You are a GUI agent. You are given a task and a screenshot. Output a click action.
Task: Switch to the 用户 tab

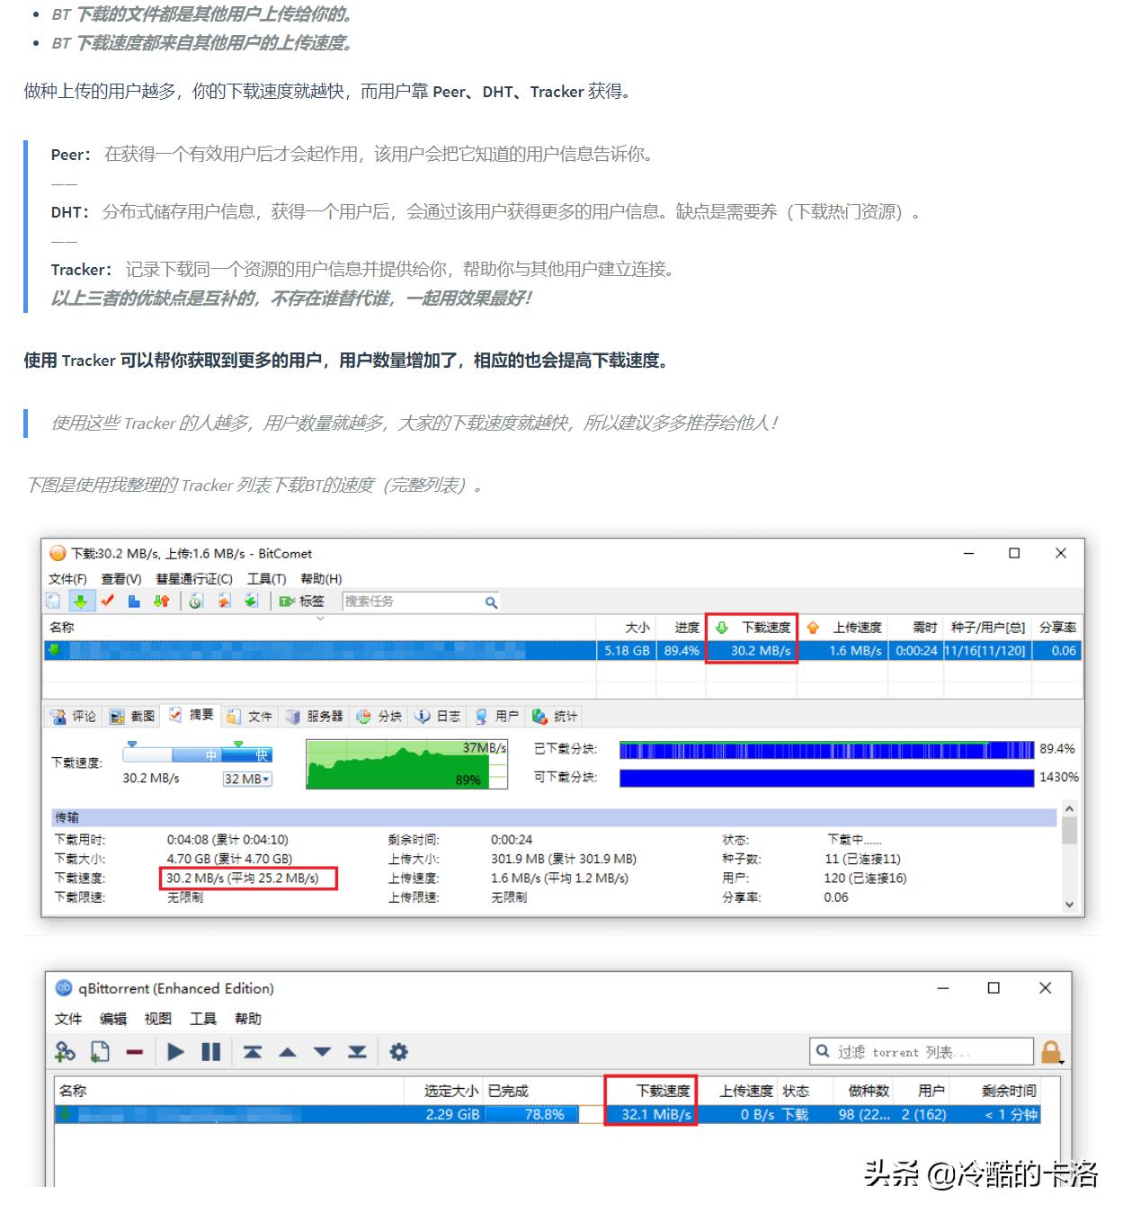tap(497, 717)
